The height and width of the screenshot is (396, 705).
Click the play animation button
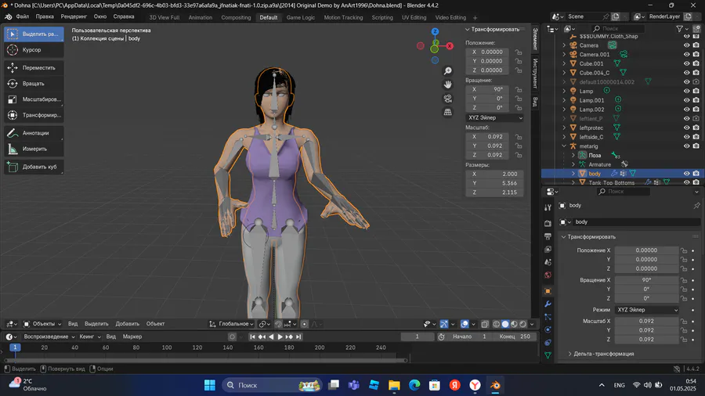[280, 337]
